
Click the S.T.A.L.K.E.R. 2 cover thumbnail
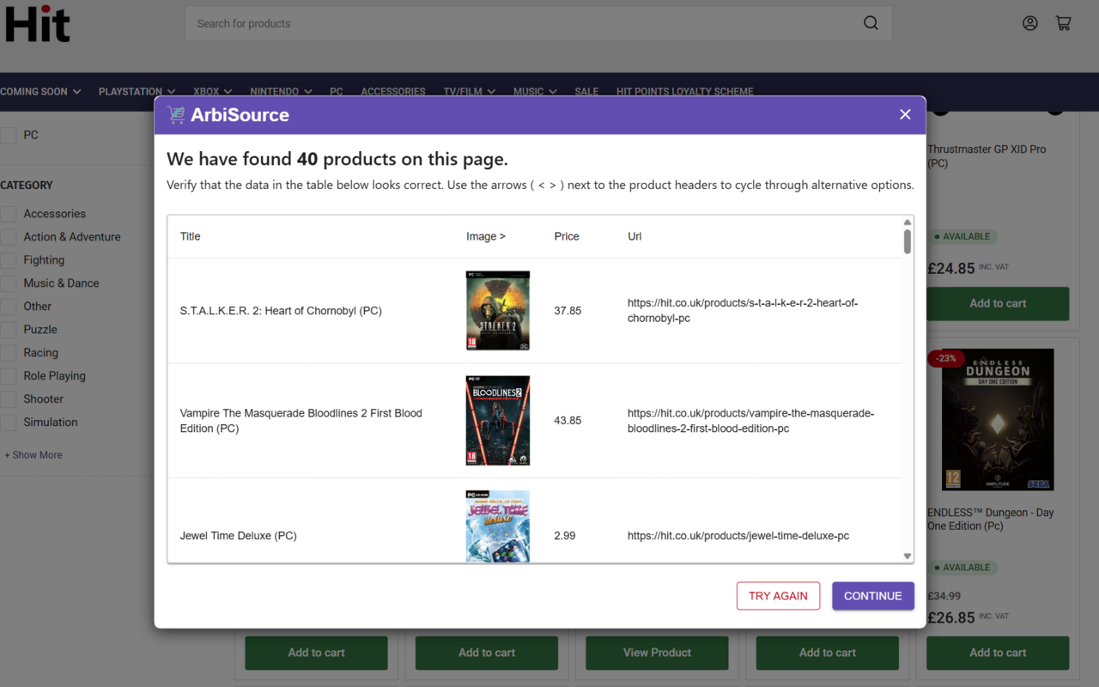point(498,310)
